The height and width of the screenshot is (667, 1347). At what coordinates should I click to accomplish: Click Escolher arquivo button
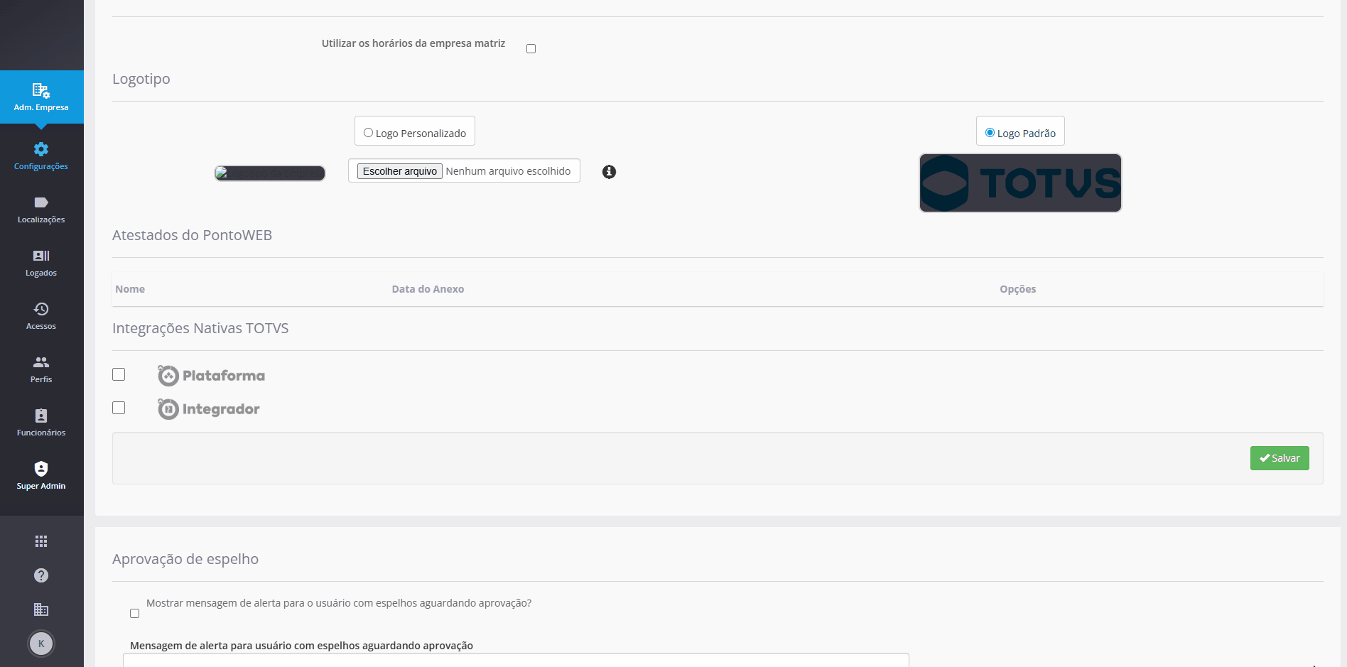[x=400, y=171]
